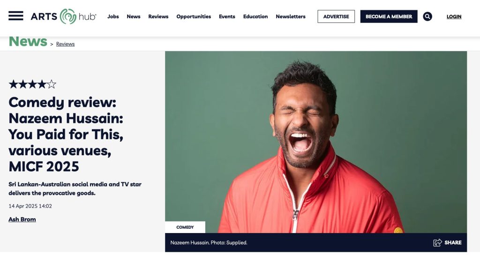480x263 pixels.
Task: Click the ArtsHub logo
Action: 63,16
